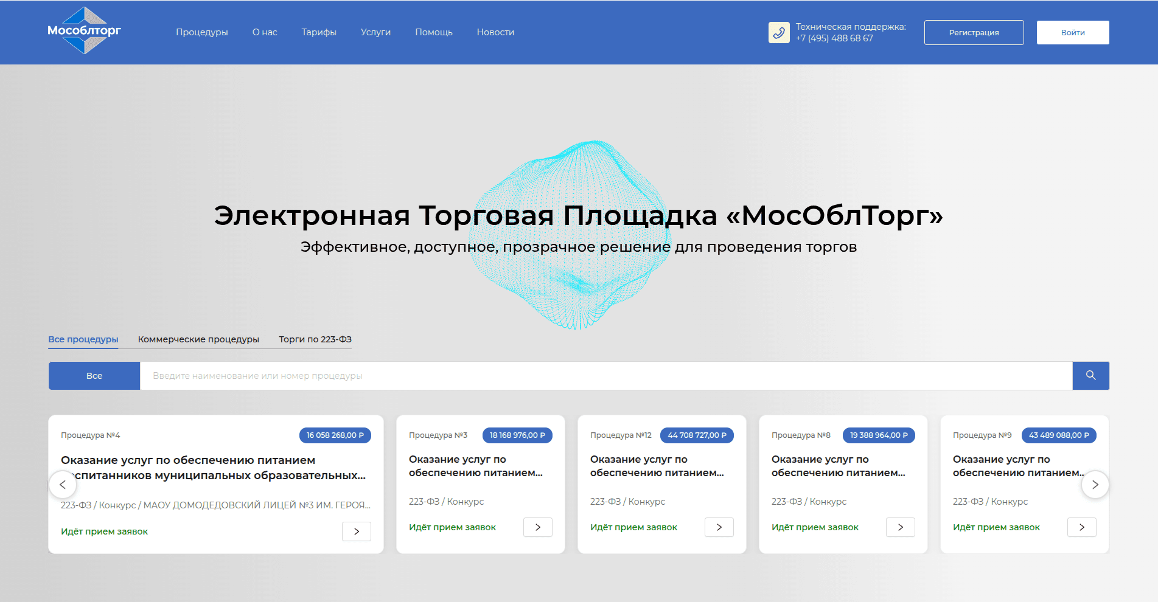Open the Тарифы menu item
This screenshot has height=602, width=1158.
[319, 32]
